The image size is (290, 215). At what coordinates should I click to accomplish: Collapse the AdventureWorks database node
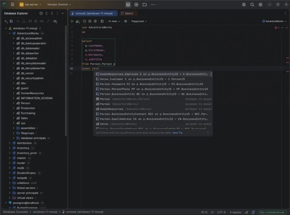point(10,33)
